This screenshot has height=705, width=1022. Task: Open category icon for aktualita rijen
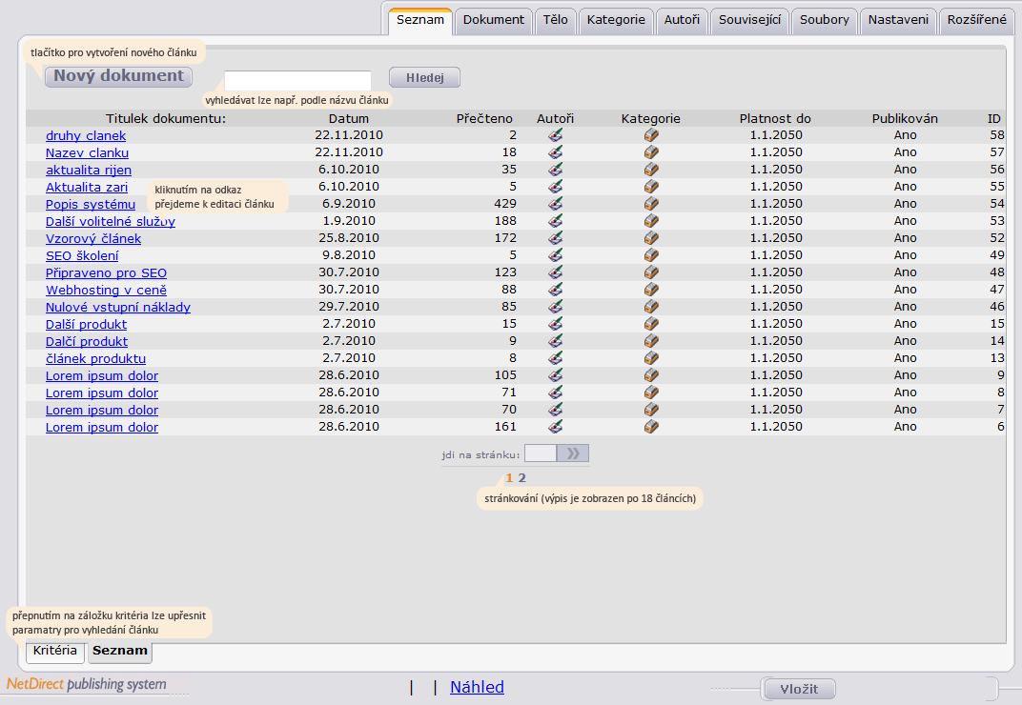click(651, 169)
